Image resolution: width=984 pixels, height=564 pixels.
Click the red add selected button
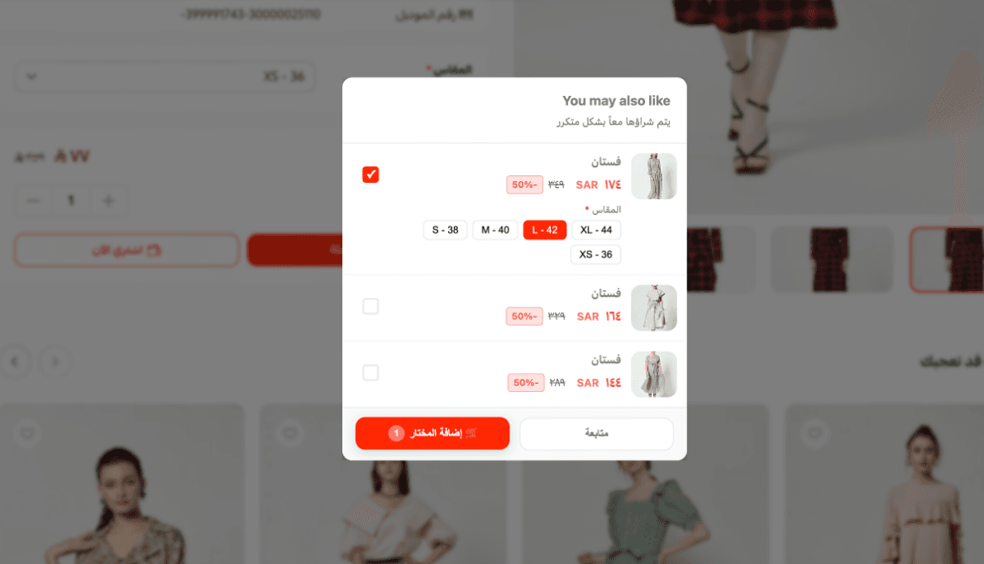(x=432, y=433)
